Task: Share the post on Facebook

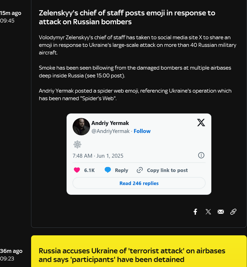Action: pyautogui.click(x=195, y=212)
